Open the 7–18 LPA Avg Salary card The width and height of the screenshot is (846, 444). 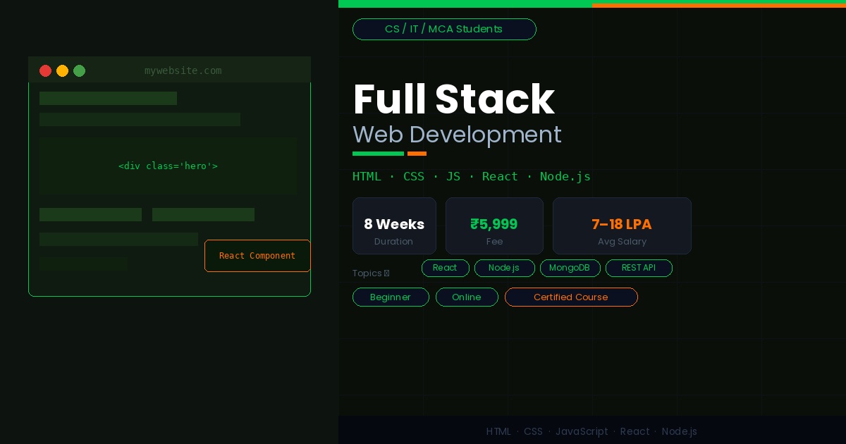(622, 226)
